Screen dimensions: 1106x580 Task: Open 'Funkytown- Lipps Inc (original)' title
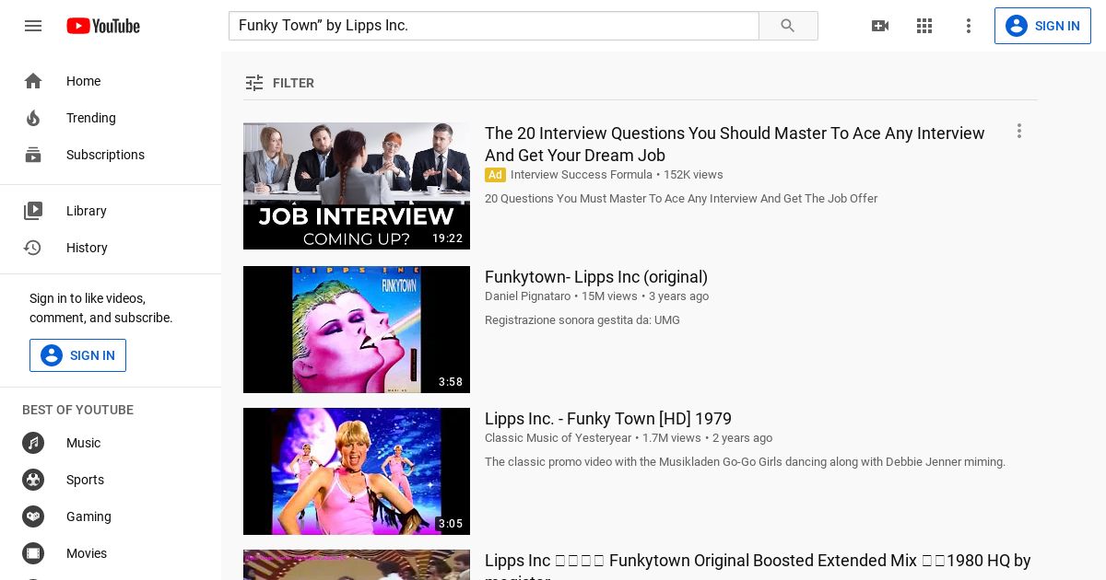(x=596, y=277)
